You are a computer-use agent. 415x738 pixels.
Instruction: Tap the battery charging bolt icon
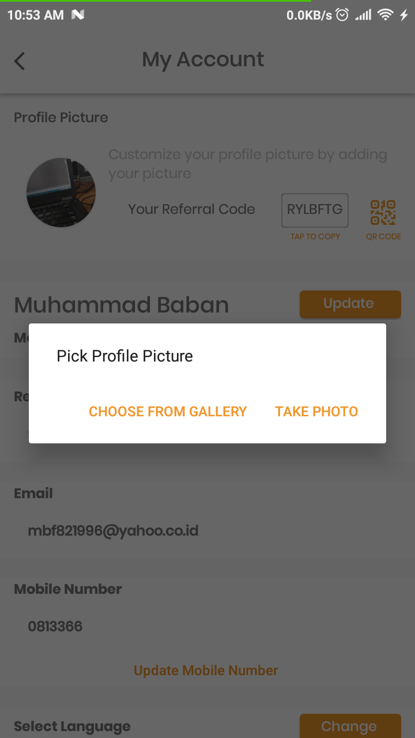click(x=403, y=15)
